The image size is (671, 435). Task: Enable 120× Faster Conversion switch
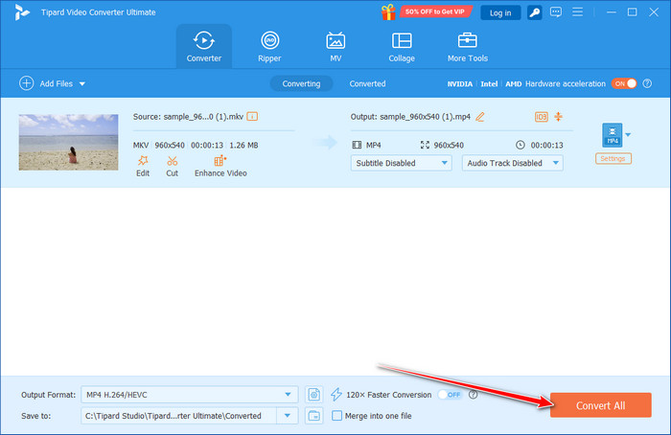(450, 395)
